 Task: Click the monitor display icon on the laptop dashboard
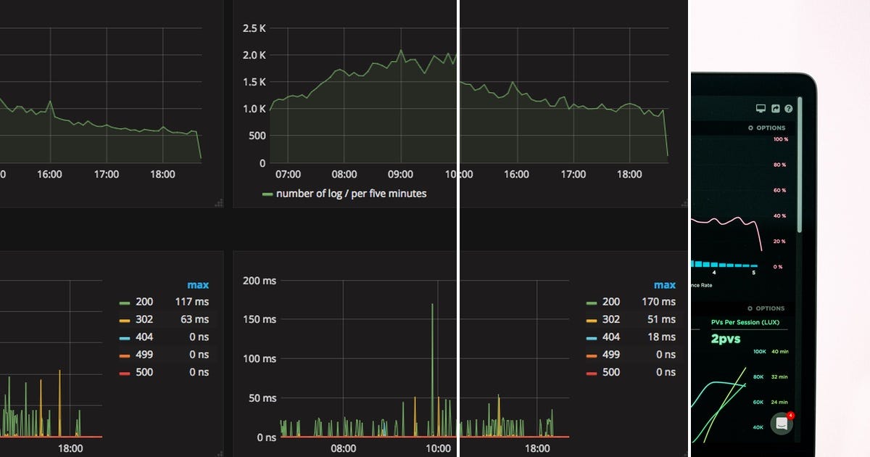[x=761, y=108]
